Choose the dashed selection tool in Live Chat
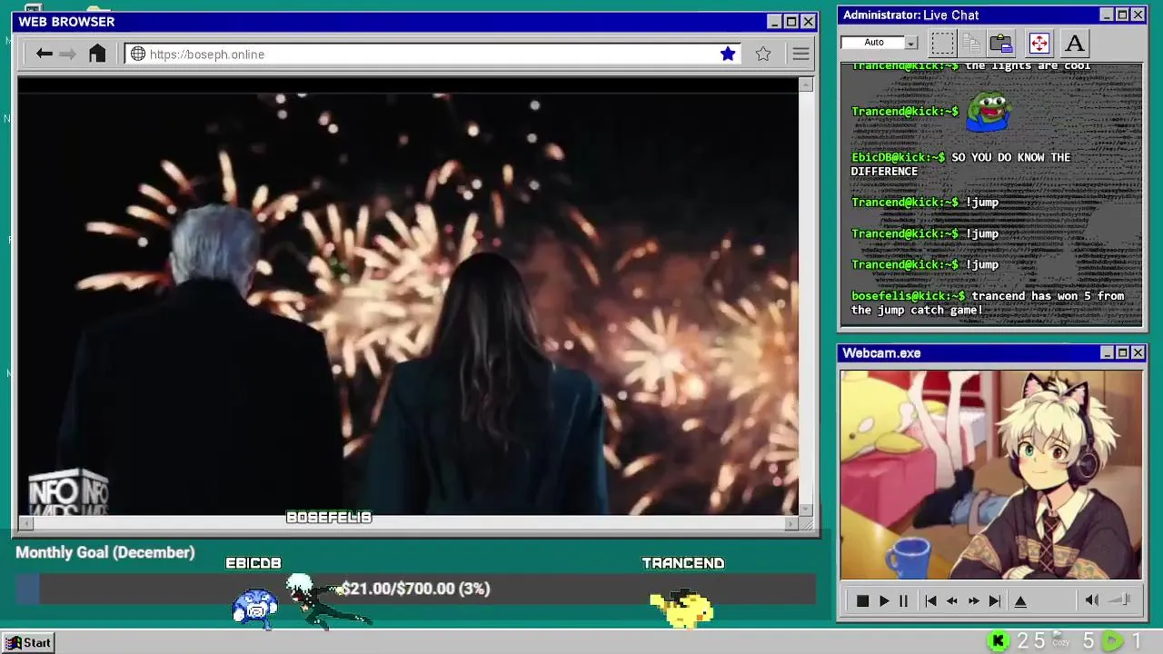Screen dimensions: 1163x654 (943, 43)
